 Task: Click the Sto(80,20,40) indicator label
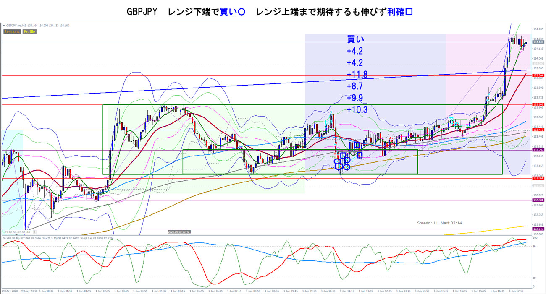pyautogui.click(x=22, y=238)
